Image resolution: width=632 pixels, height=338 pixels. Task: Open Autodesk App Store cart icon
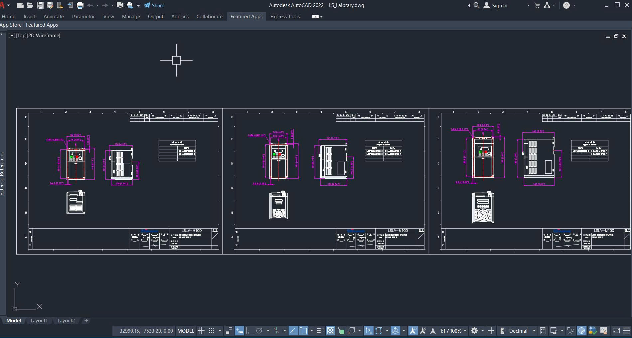537,5
